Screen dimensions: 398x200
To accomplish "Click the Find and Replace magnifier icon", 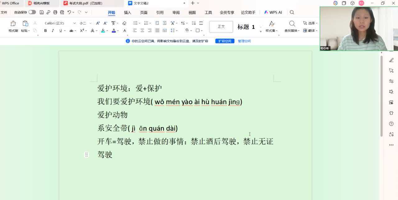I will (292, 24).
